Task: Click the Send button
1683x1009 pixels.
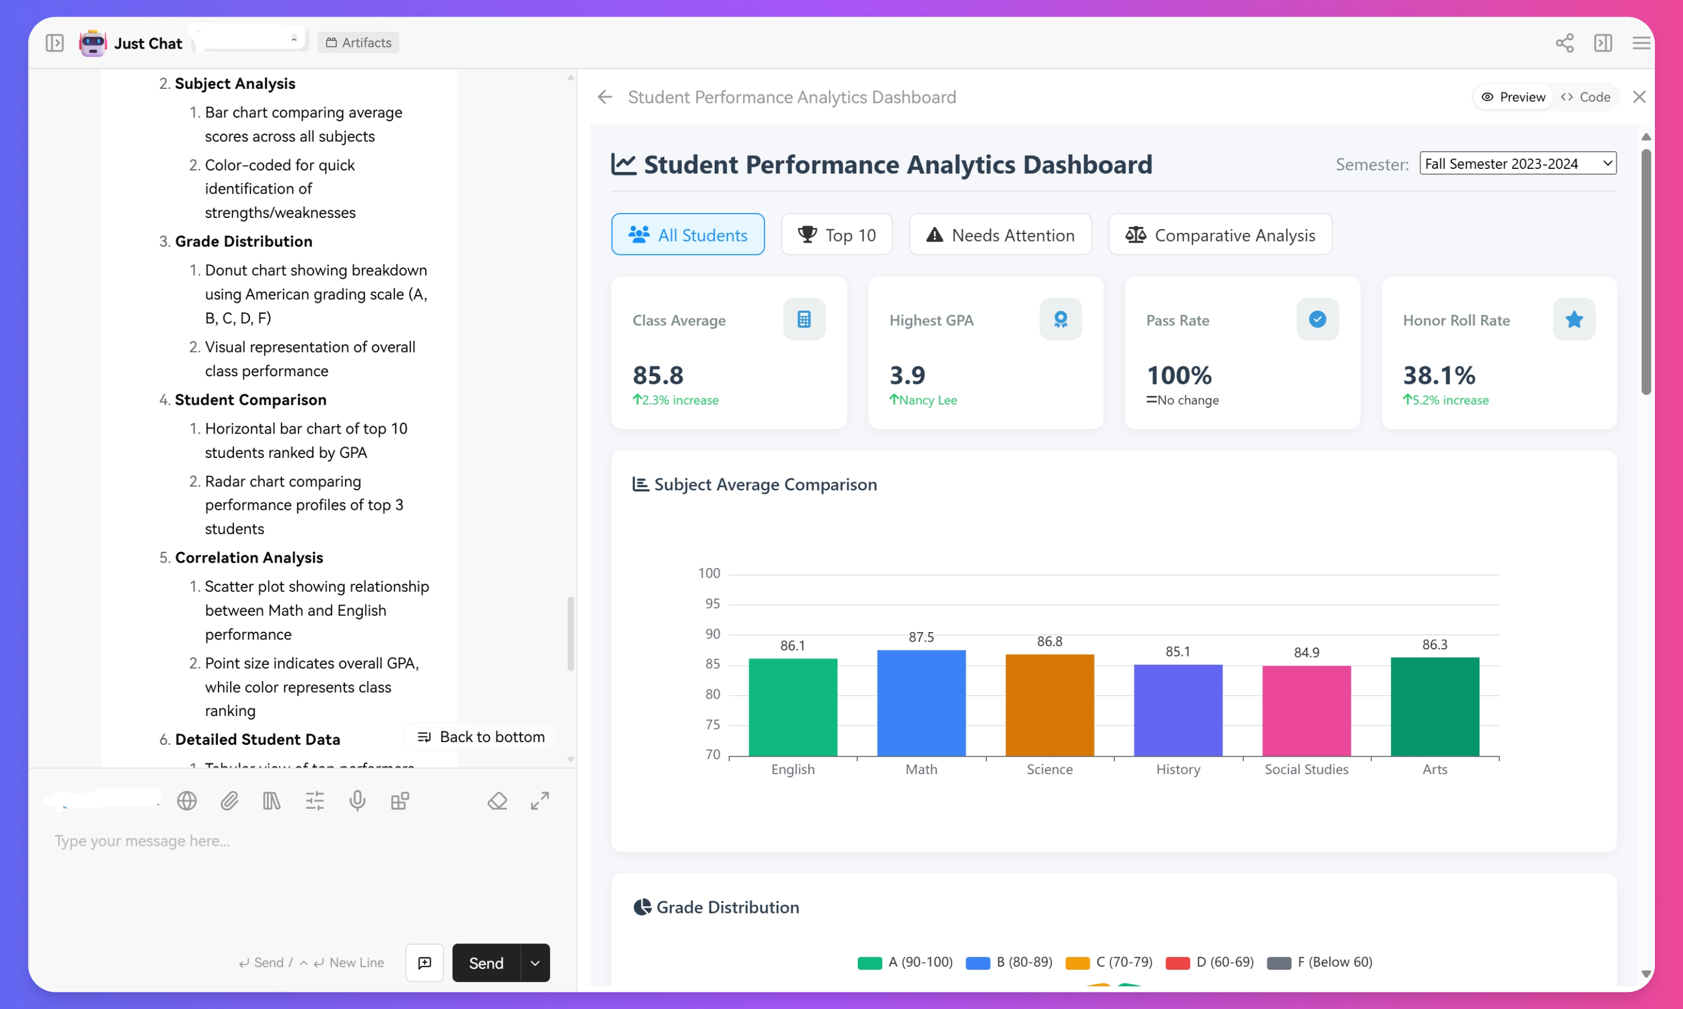Action: point(486,963)
